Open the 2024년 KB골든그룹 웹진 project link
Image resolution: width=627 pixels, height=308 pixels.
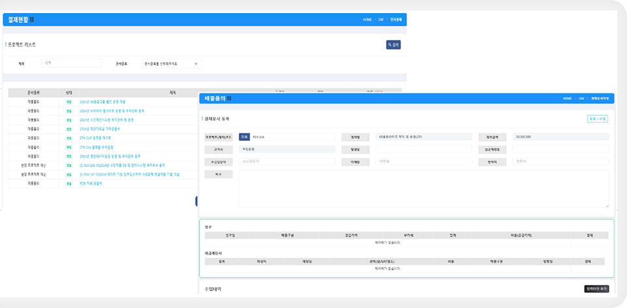click(102, 102)
